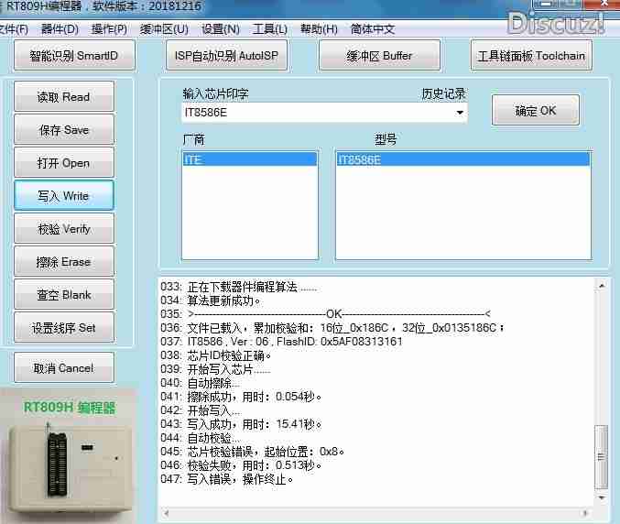Click the 智能识别 SmartID button

click(x=74, y=55)
